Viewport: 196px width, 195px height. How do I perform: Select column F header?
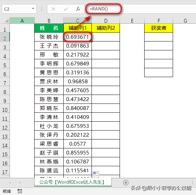click(x=159, y=21)
